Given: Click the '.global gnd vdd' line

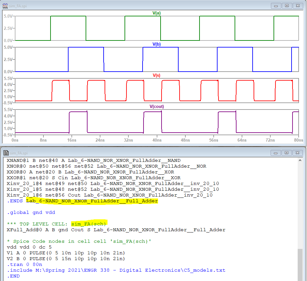Looking at the screenshot, I should 31,212.
